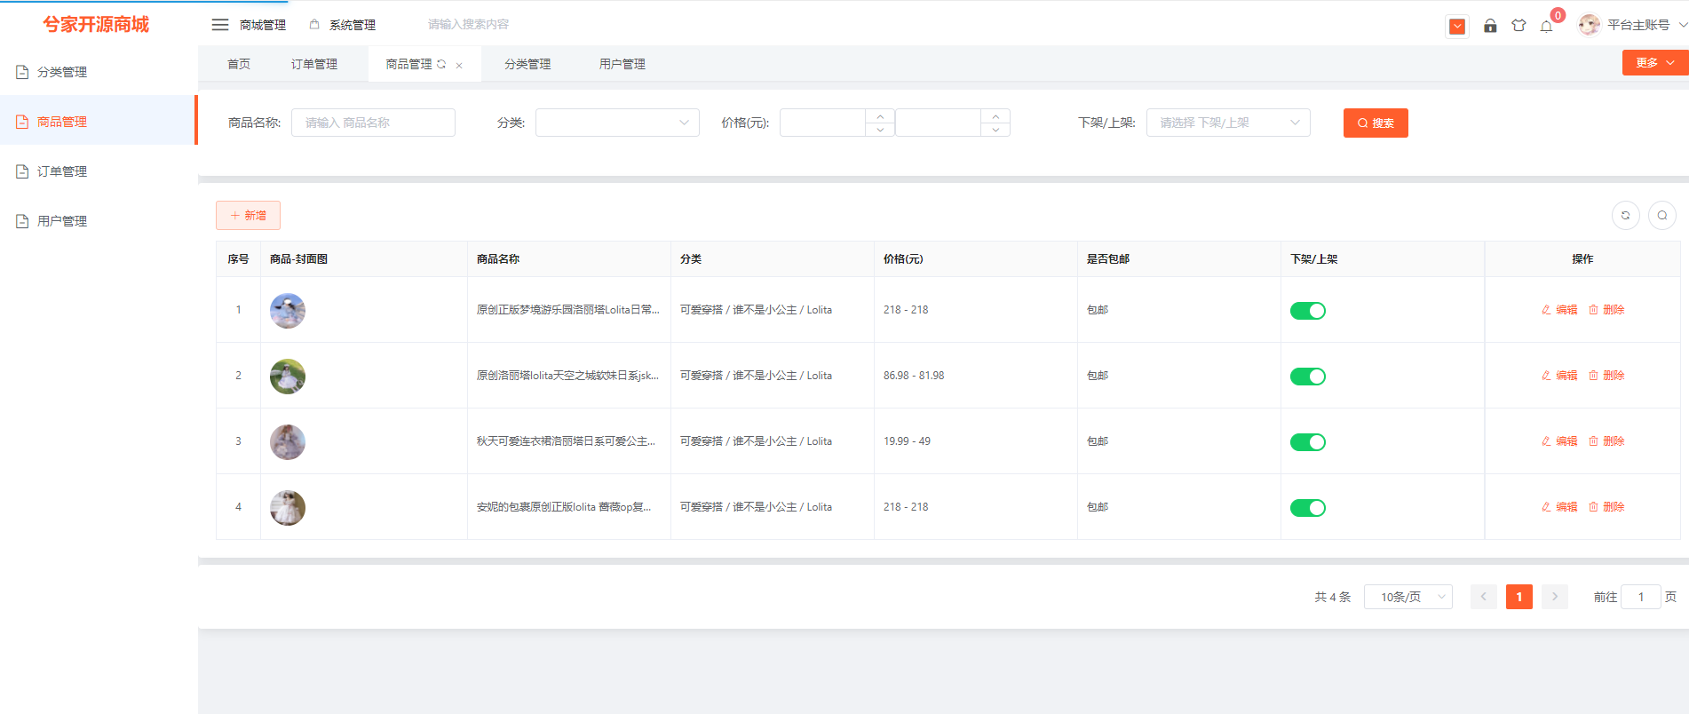Open cover thumbnail of row 4
Screen dimensions: 1689x714
(x=288, y=508)
